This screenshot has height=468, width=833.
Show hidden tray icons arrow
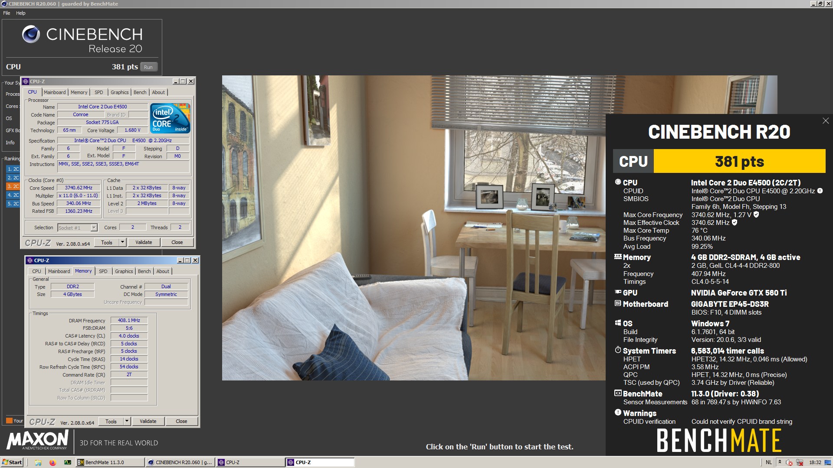(x=780, y=462)
